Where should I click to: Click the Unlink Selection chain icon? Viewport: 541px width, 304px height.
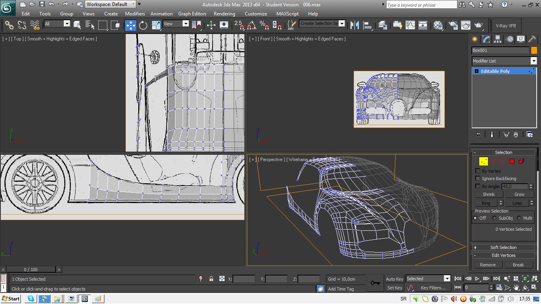pos(22,25)
